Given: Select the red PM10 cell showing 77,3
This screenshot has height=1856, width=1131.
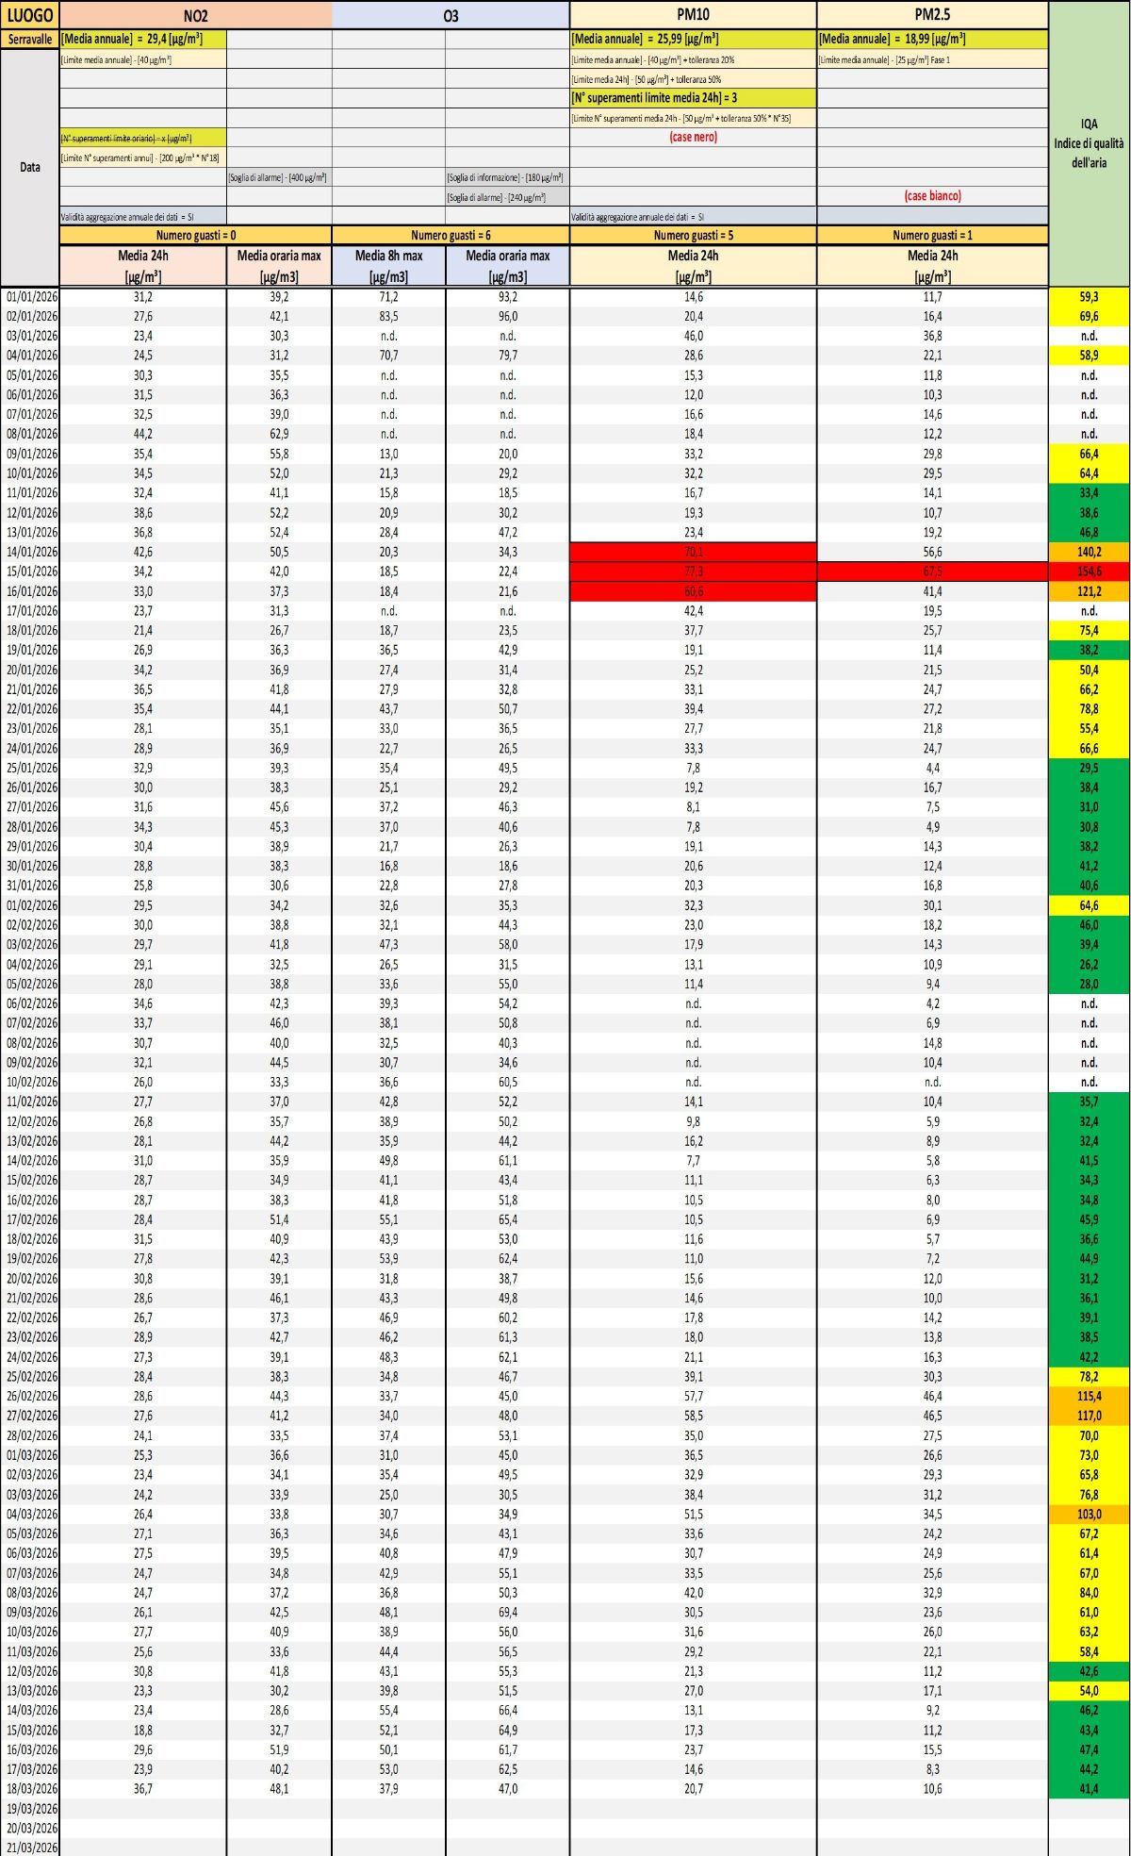Looking at the screenshot, I should coord(693,572).
